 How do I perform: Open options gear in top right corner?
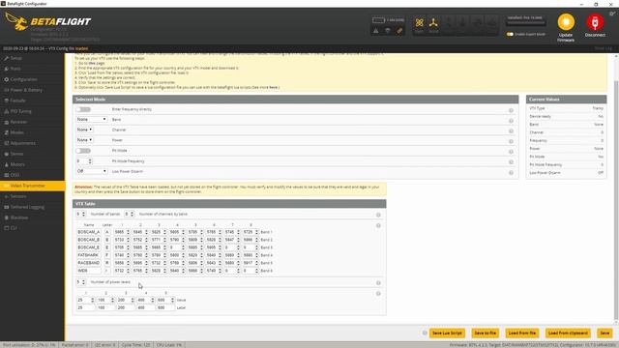coord(612,14)
